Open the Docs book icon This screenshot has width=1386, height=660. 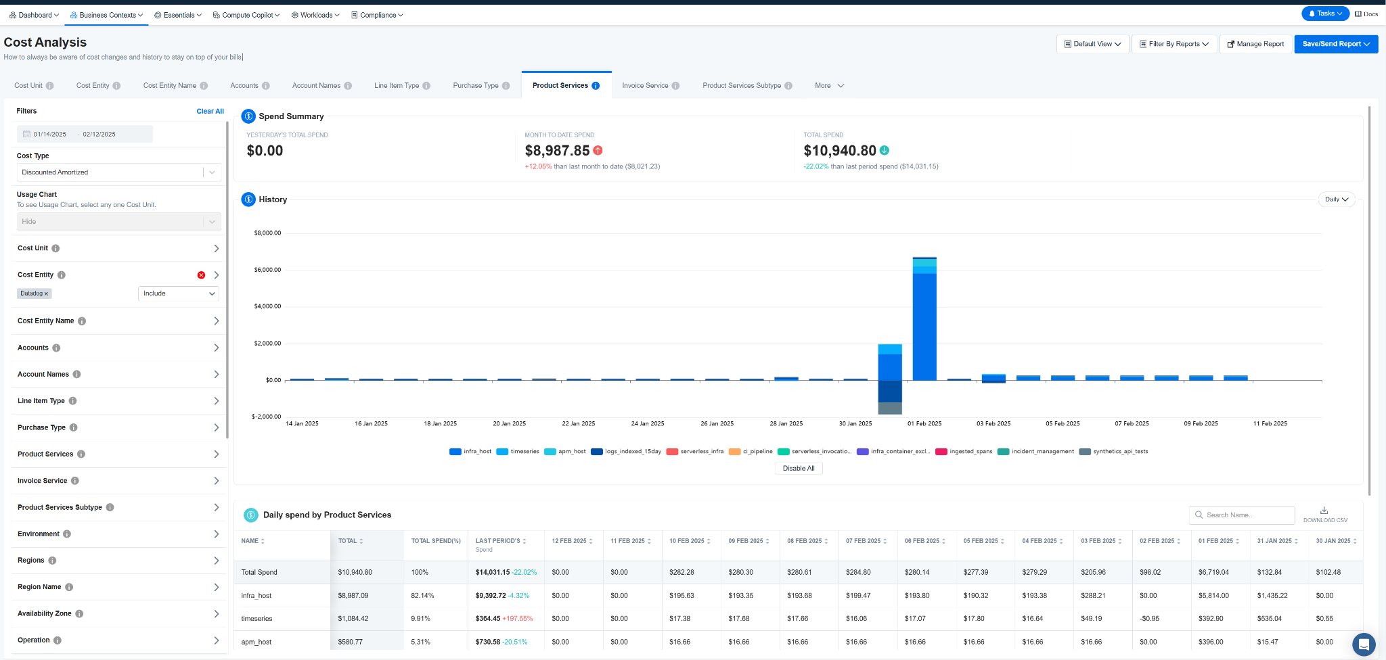pyautogui.click(x=1358, y=14)
